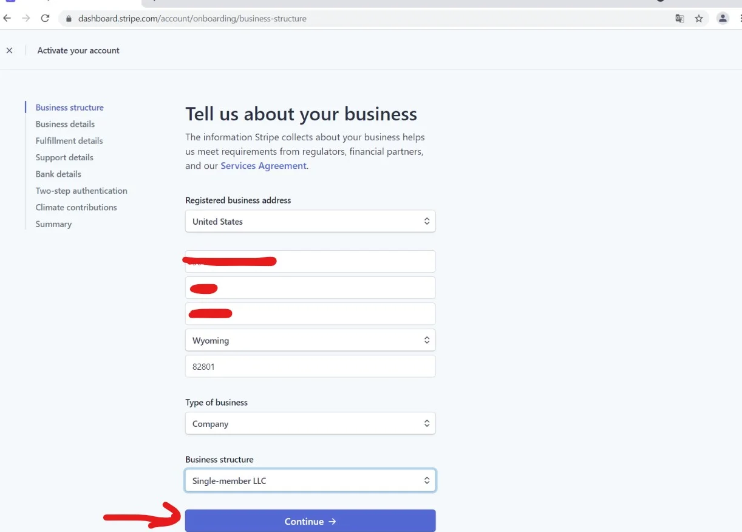Click the city input field

[310, 314]
